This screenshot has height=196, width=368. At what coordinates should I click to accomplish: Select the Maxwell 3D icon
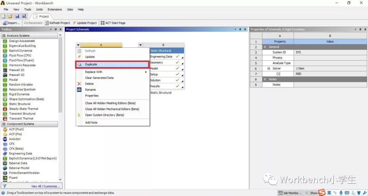coord(5,75)
